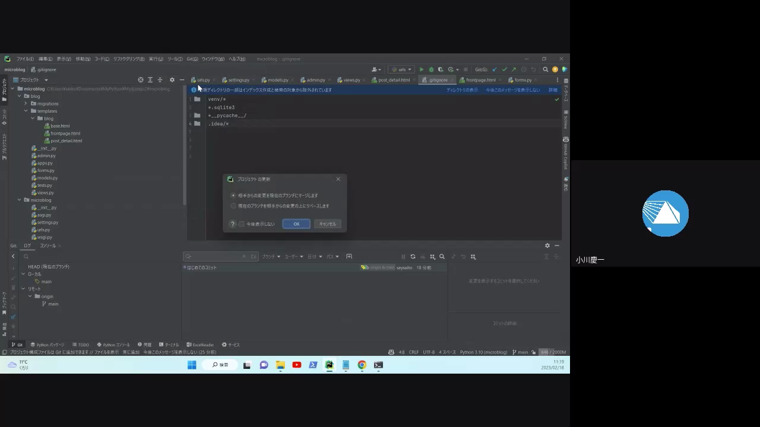The height and width of the screenshot is (427, 760).
Task: Click the refresh icon in Git log toolbar
Action: (x=413, y=257)
